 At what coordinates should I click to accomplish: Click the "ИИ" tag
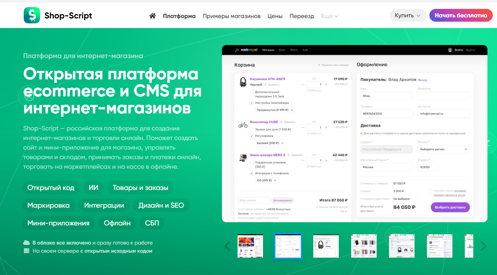[93, 188]
